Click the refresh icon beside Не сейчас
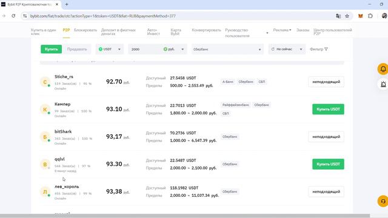The height and width of the screenshot is (218, 388). coord(273,49)
